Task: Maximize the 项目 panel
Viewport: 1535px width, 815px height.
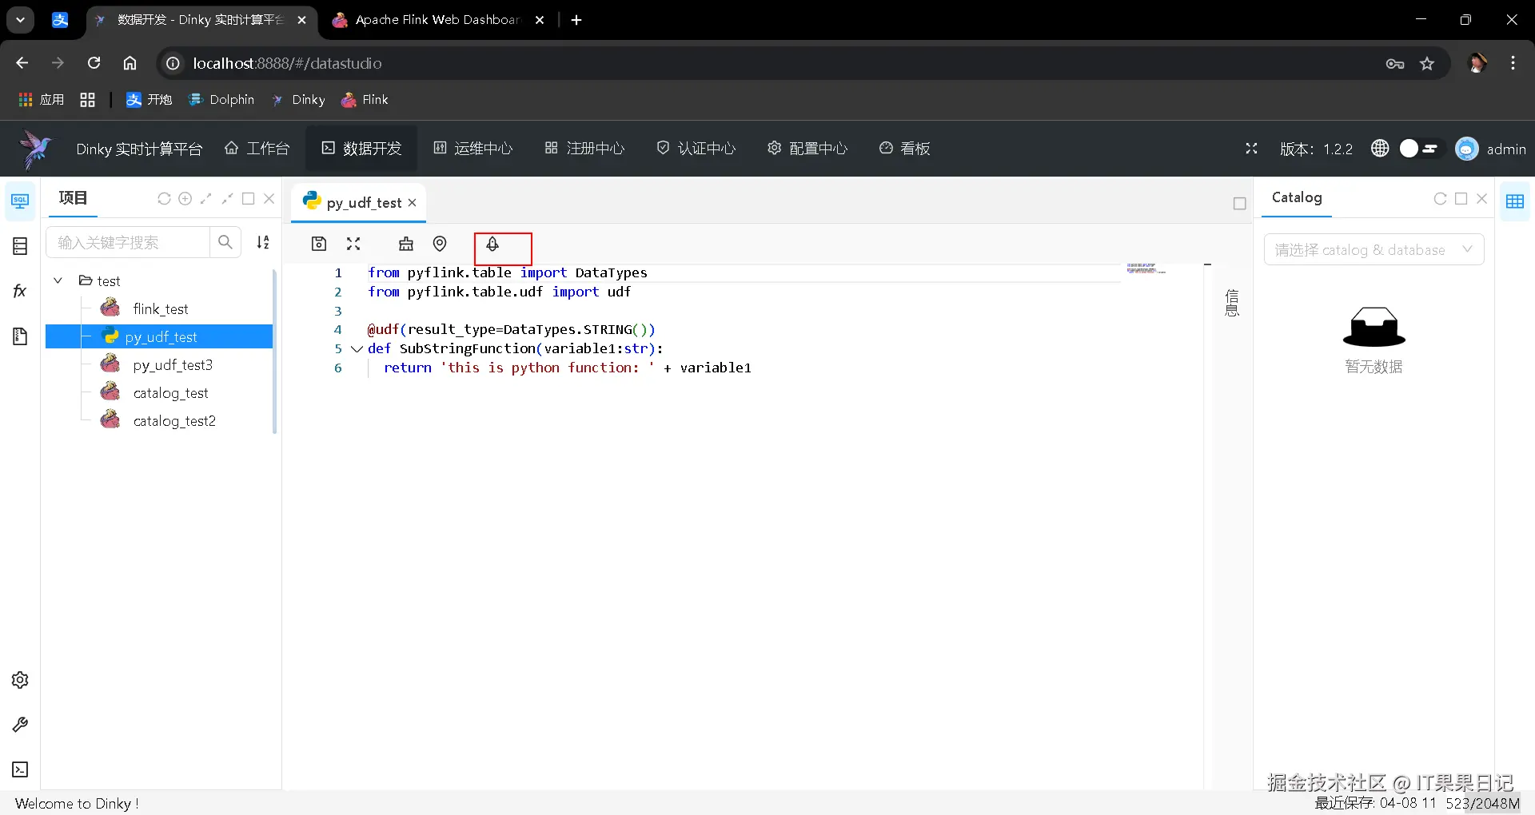Action: [248, 199]
